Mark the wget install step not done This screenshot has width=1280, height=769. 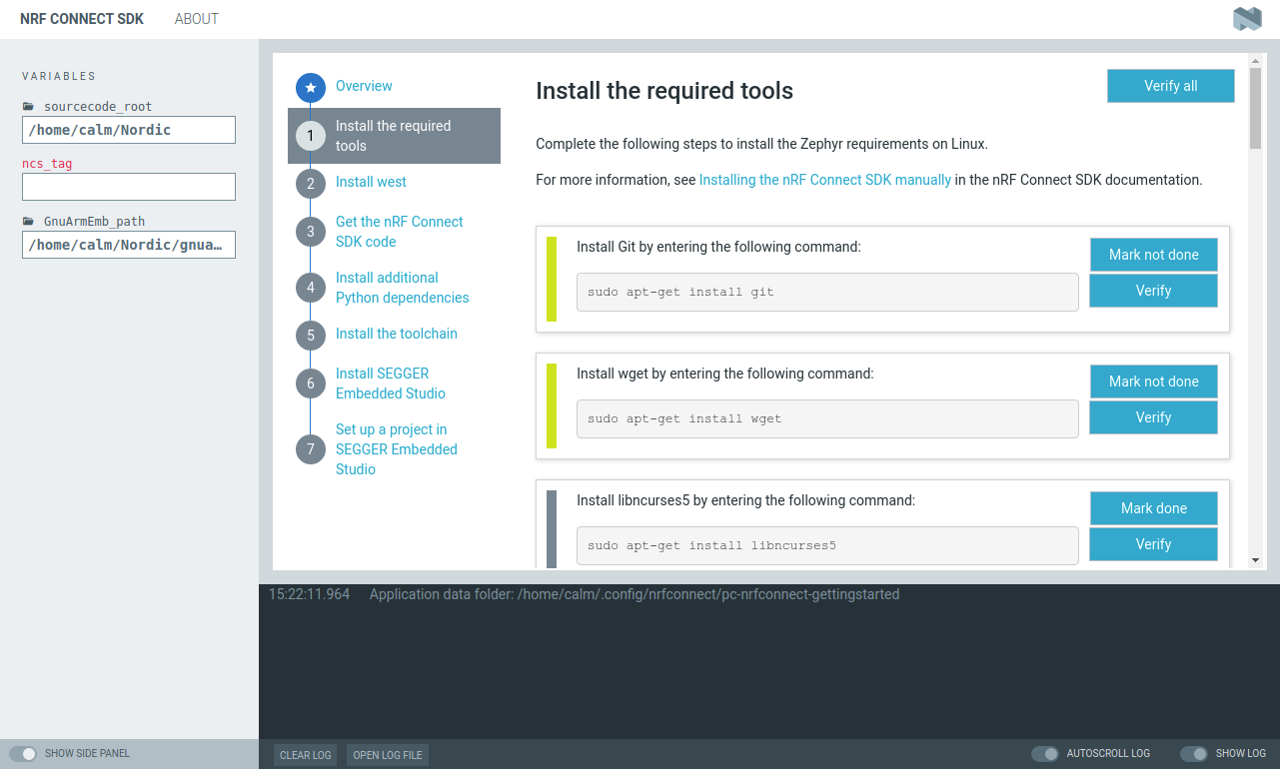tap(1154, 382)
